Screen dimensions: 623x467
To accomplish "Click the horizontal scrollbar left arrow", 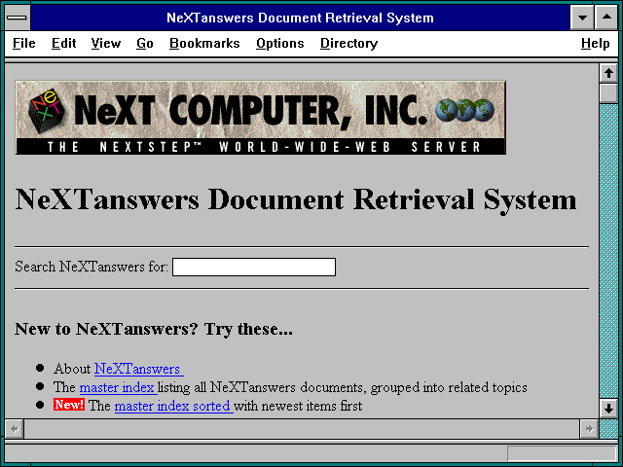I will pos(15,429).
